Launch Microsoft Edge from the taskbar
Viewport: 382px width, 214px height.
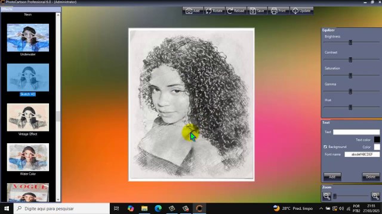point(158,209)
